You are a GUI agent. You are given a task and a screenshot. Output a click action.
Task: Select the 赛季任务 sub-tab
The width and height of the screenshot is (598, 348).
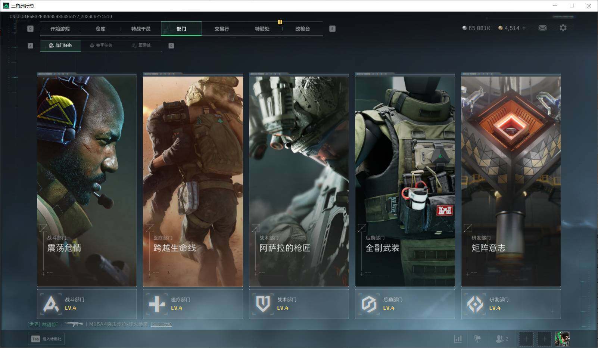click(101, 46)
